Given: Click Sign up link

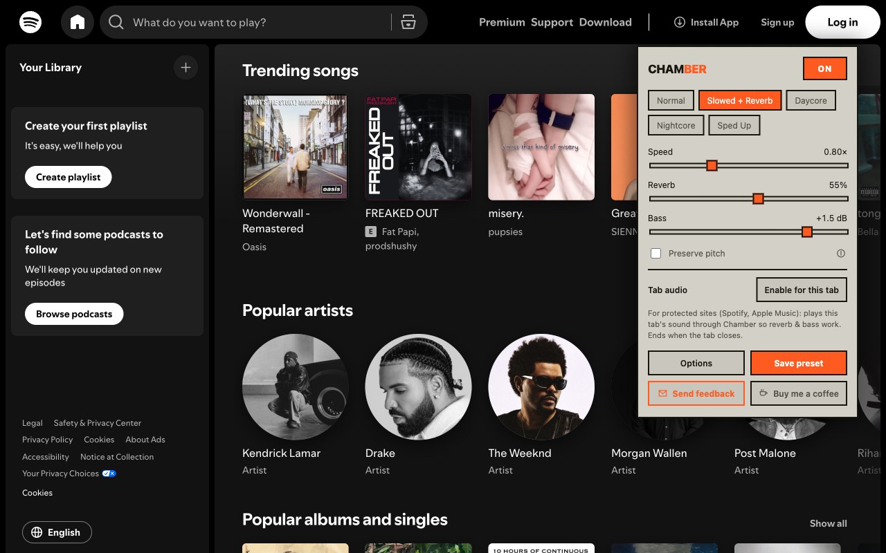Looking at the screenshot, I should 777,22.
